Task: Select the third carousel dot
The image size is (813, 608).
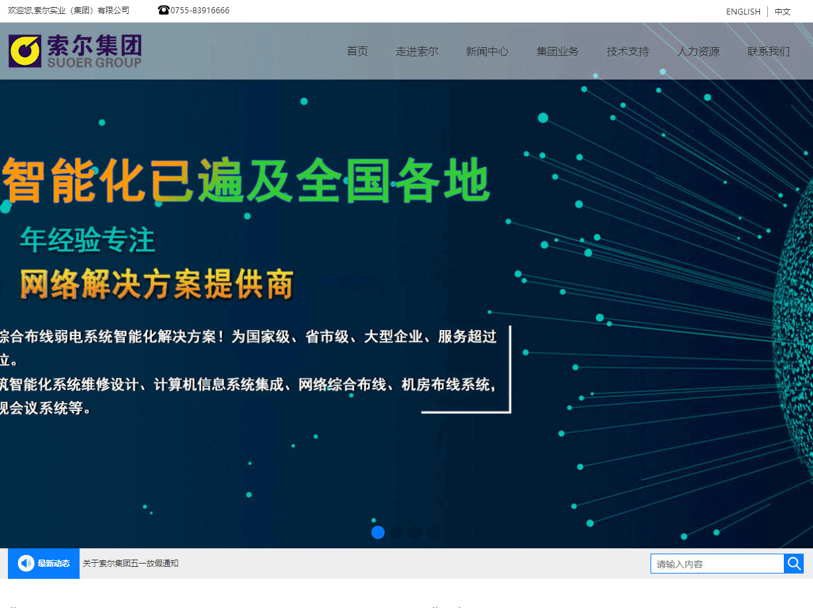Action: (x=415, y=532)
